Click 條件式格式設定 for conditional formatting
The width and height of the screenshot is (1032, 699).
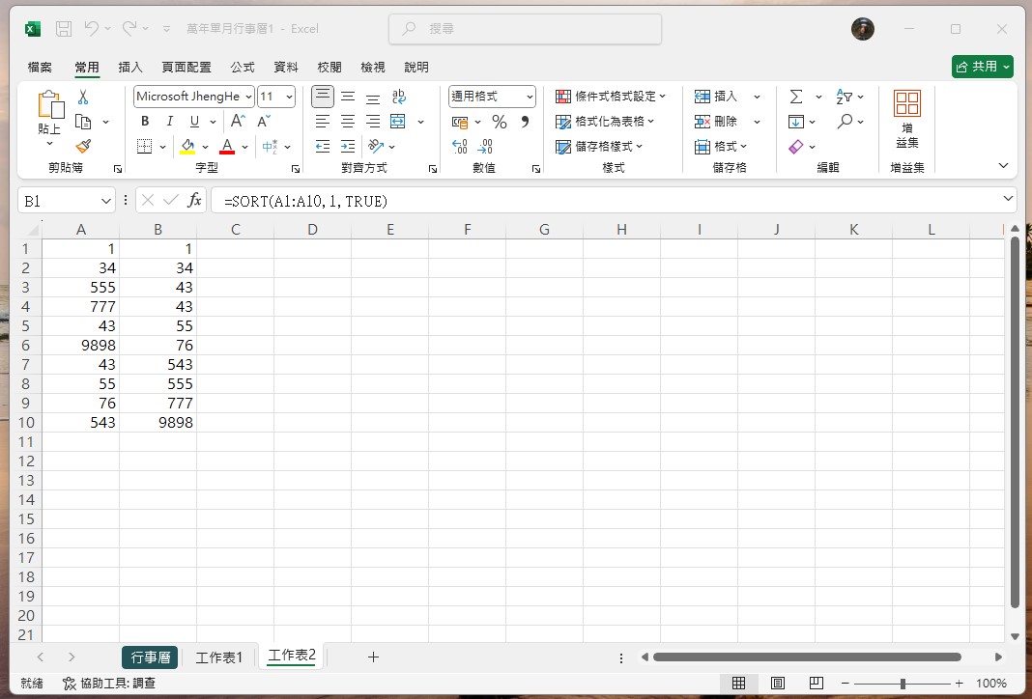tap(612, 96)
